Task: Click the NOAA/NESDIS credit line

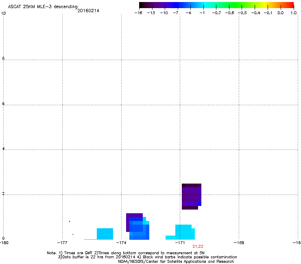Action: pos(176,262)
